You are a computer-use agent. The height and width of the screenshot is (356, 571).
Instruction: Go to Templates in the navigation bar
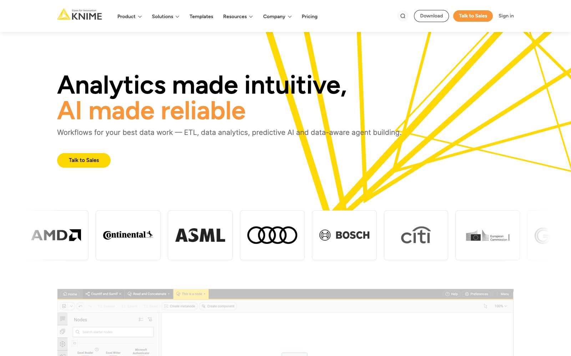(201, 16)
